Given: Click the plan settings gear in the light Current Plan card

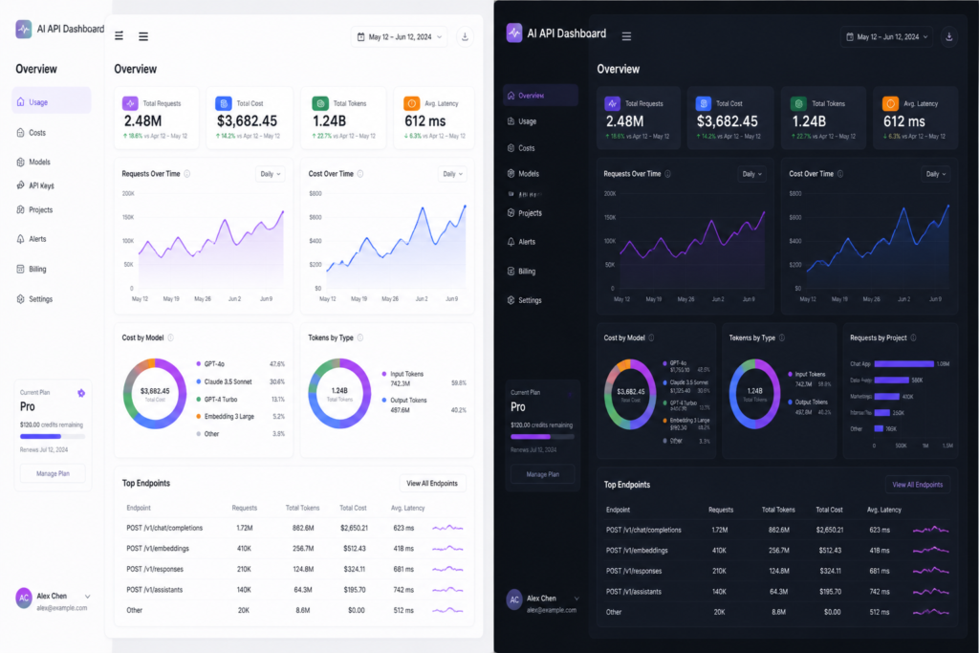Looking at the screenshot, I should pos(81,393).
